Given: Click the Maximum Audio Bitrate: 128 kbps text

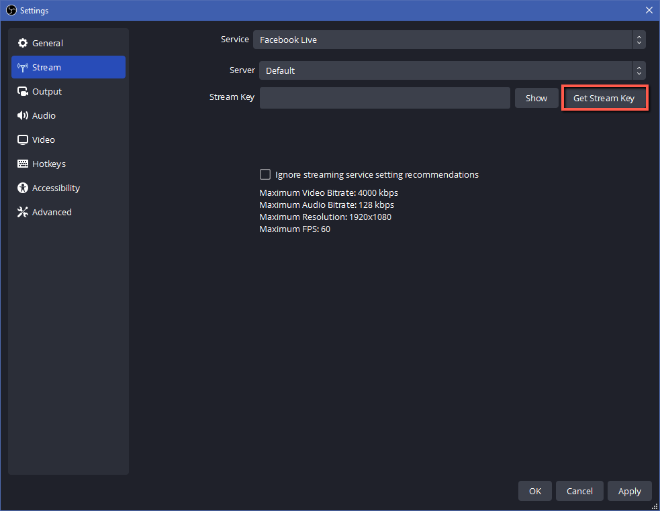Looking at the screenshot, I should click(326, 205).
